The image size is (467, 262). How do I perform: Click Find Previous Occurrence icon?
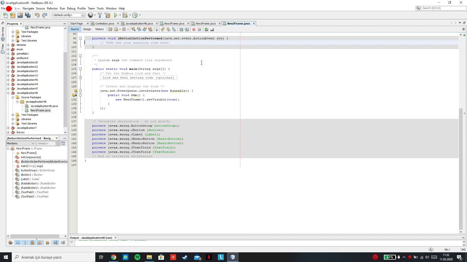coord(139,29)
